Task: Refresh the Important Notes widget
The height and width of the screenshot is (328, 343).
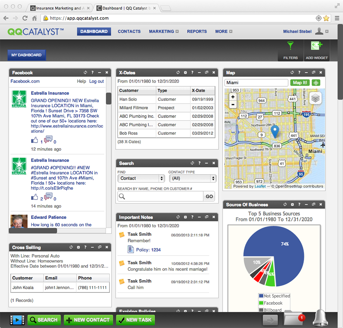Action: 178,217
